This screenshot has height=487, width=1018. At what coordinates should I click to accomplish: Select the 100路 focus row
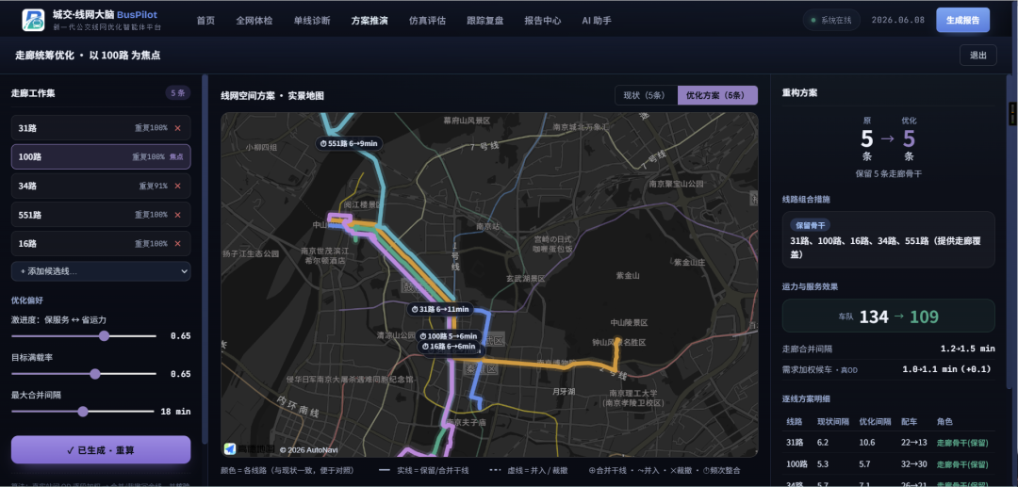coord(101,157)
